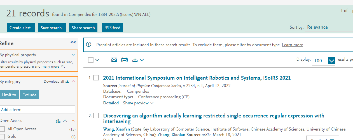Click the Download all icon in By category
This screenshot has width=353, height=140.
(67, 82)
